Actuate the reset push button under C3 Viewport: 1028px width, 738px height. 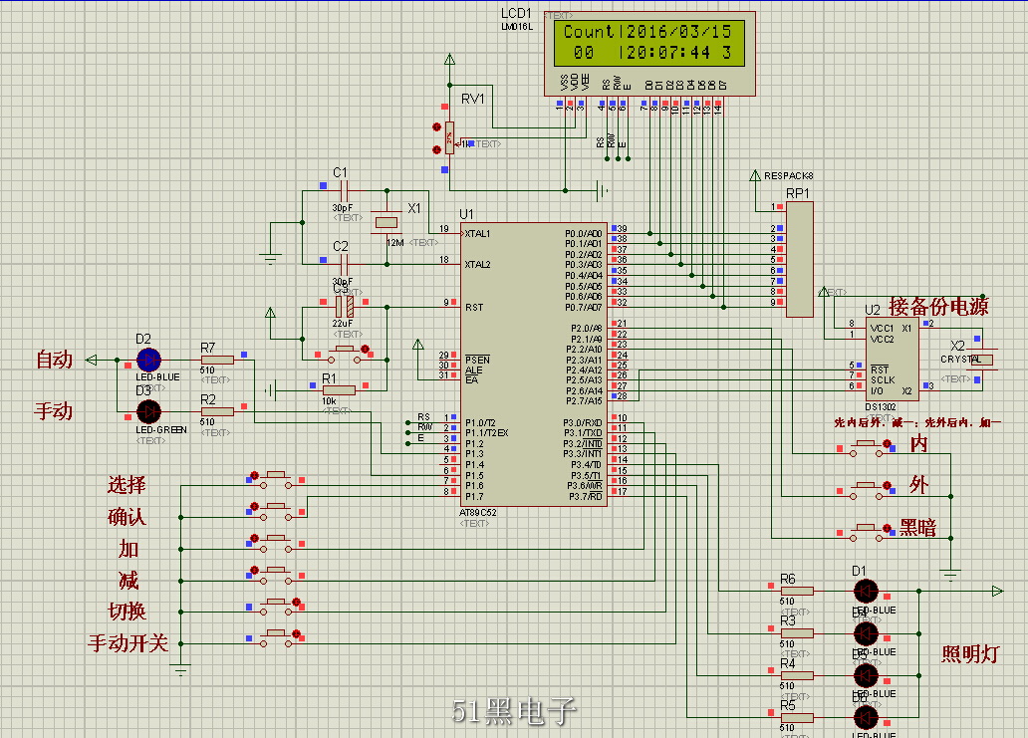click(x=345, y=355)
